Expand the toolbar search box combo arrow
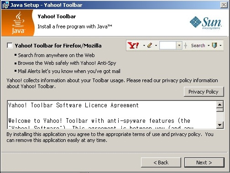This screenshot has width=230, height=173. pyautogui.click(x=179, y=45)
